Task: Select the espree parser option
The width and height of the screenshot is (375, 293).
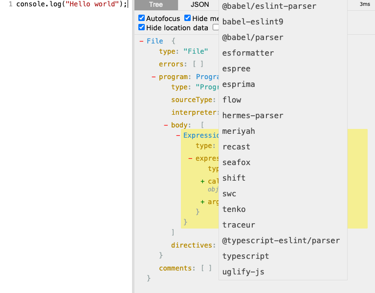Action: point(236,69)
